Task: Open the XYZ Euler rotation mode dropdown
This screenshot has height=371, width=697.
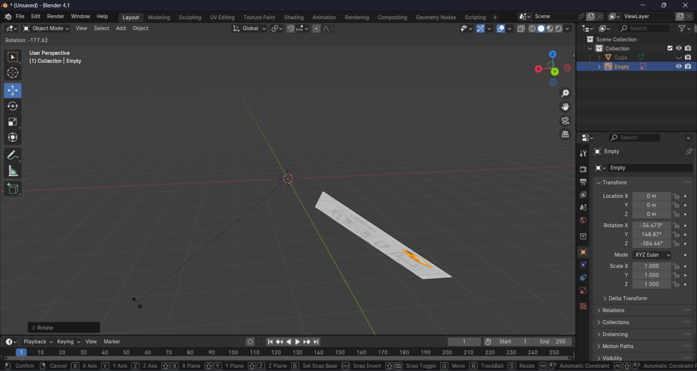Action: click(x=652, y=255)
